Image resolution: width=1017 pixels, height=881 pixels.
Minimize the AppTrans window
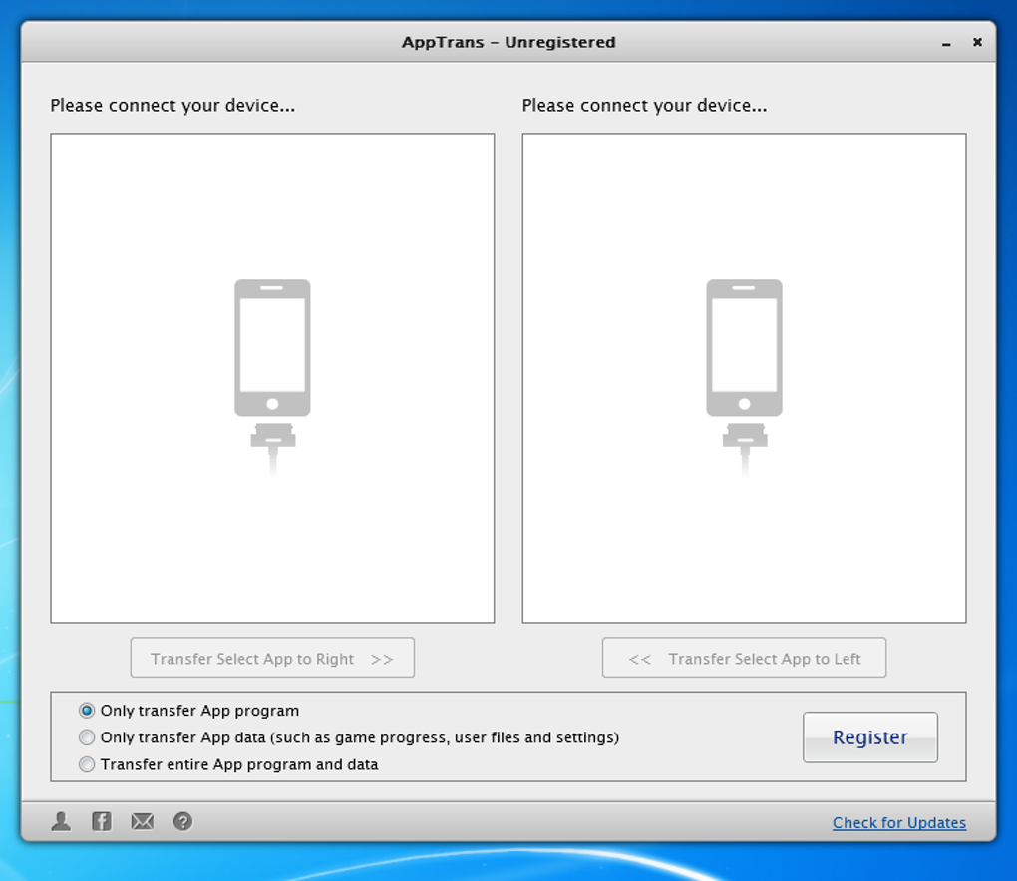[946, 44]
